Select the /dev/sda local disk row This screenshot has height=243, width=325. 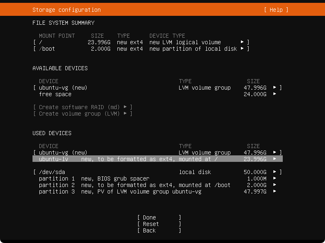point(158,172)
